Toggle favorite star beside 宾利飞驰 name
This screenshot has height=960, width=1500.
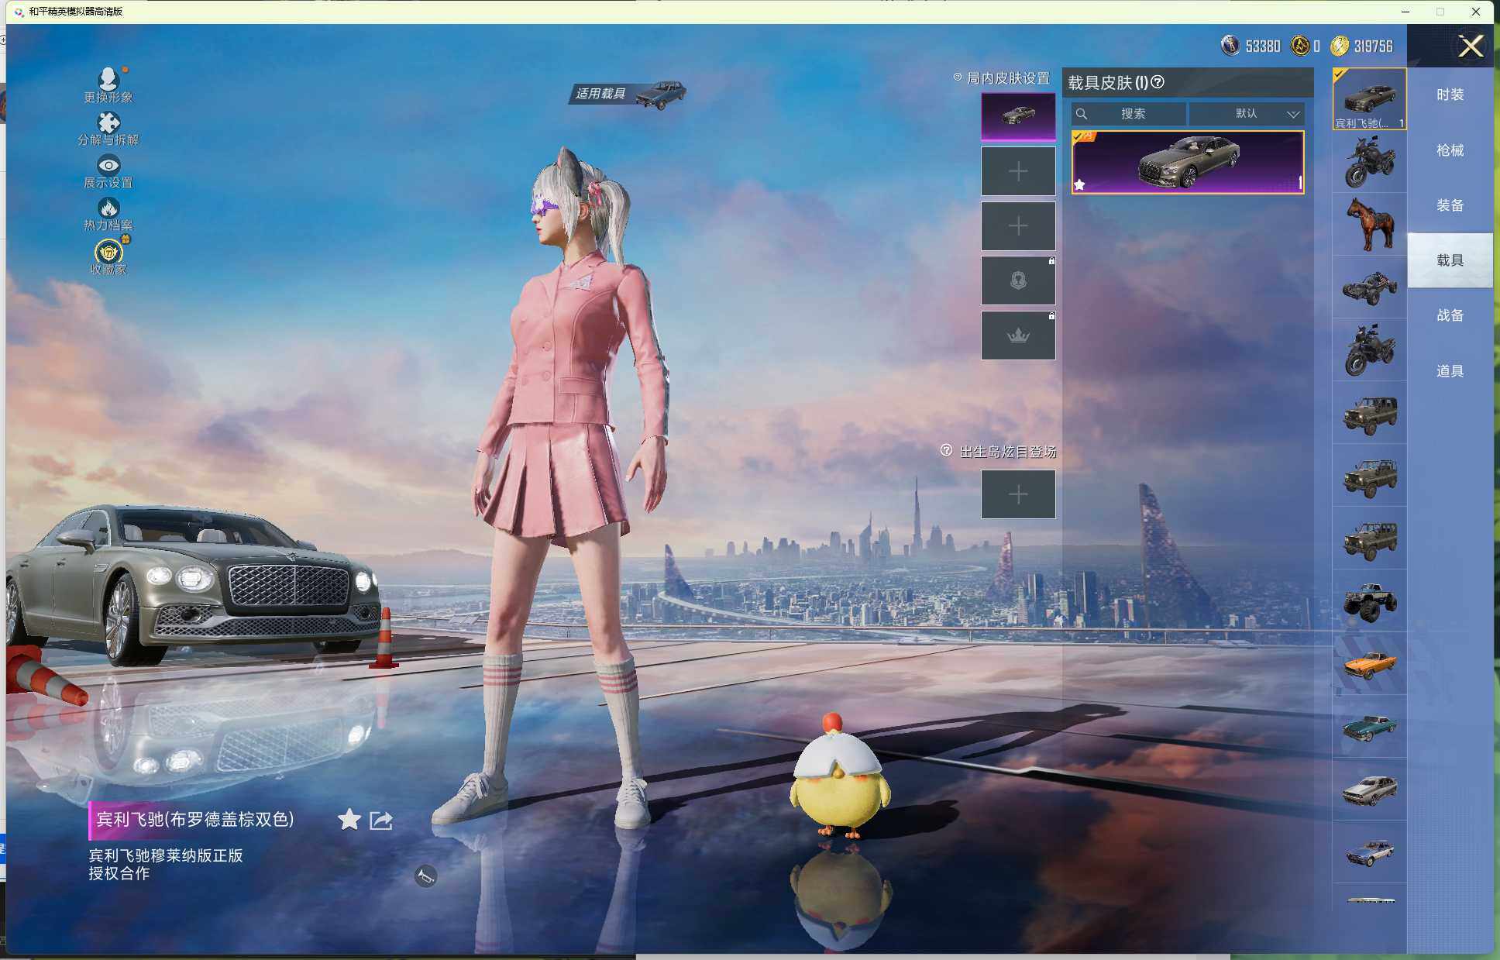click(349, 819)
